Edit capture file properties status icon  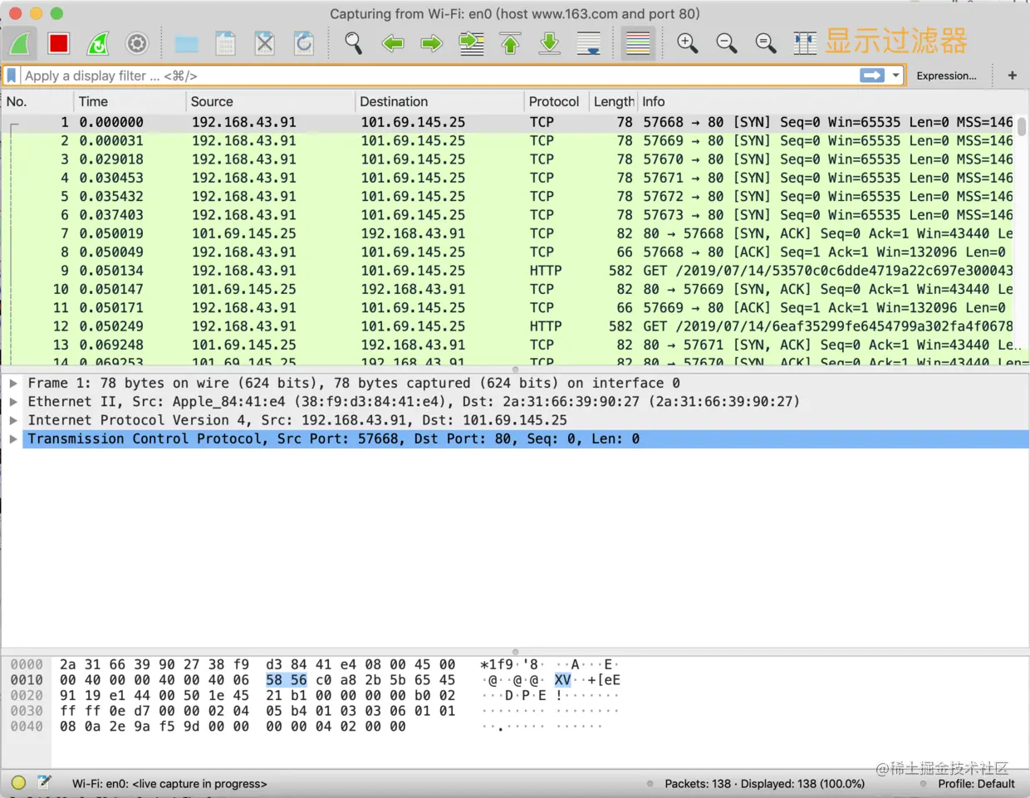[44, 782]
